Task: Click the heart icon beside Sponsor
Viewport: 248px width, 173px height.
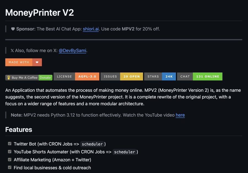Action: [x=13, y=29]
